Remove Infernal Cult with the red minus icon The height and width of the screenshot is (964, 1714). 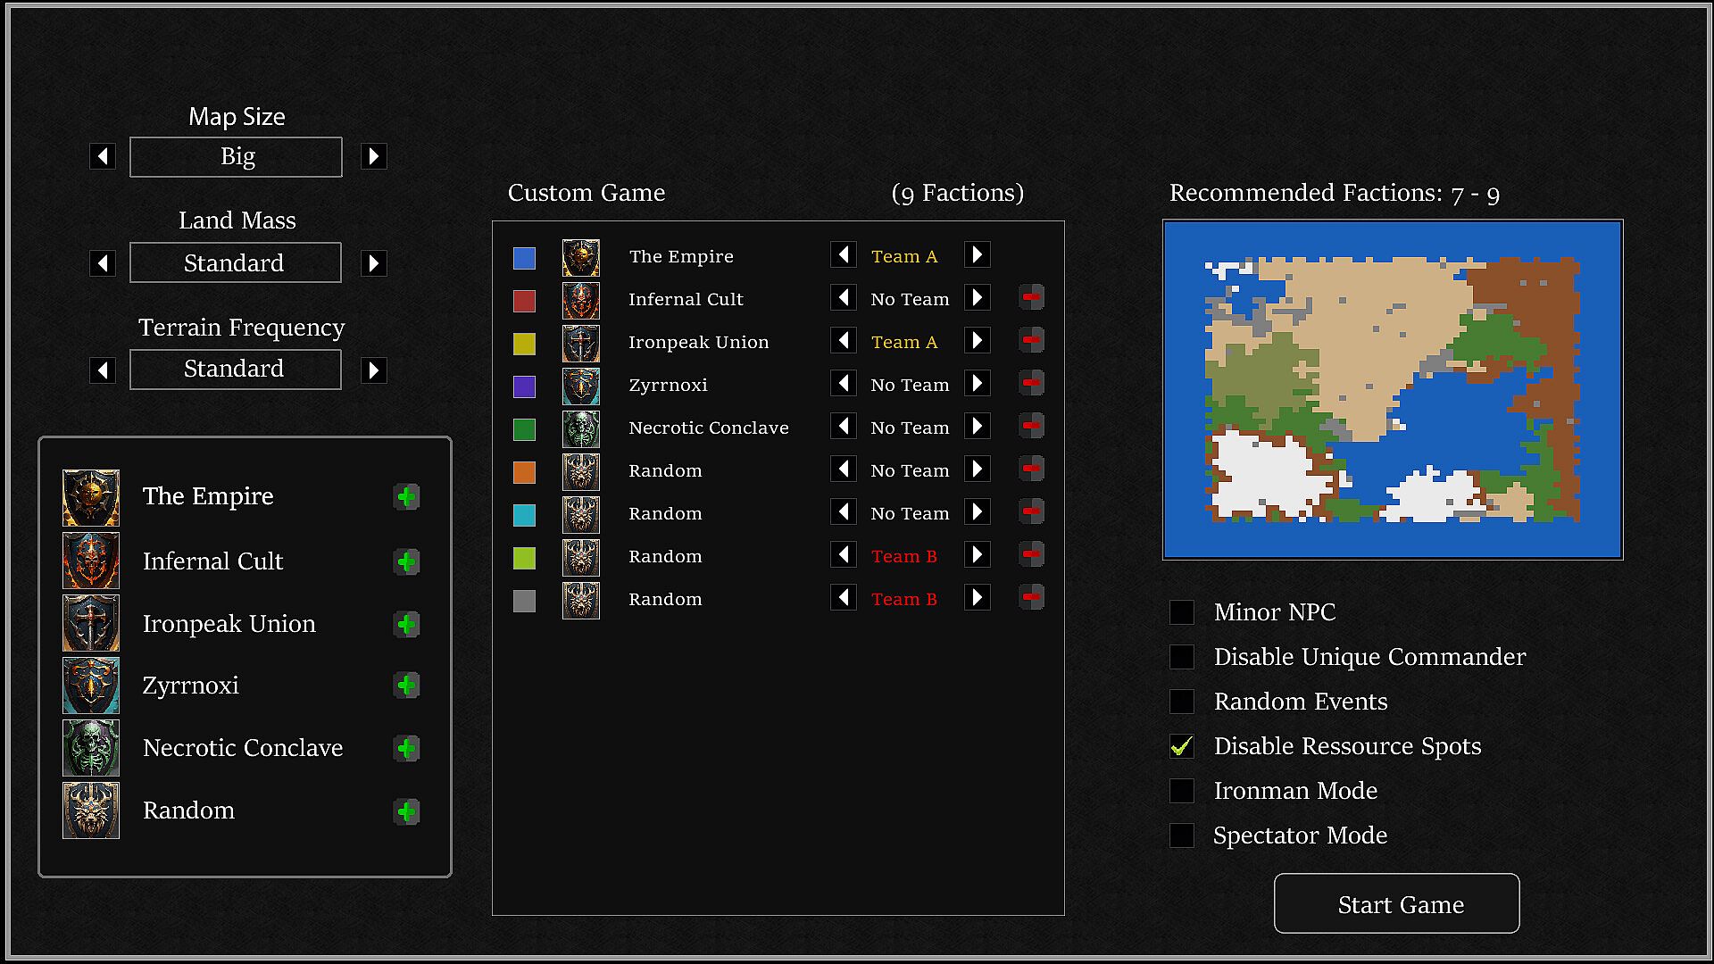[x=1031, y=298]
